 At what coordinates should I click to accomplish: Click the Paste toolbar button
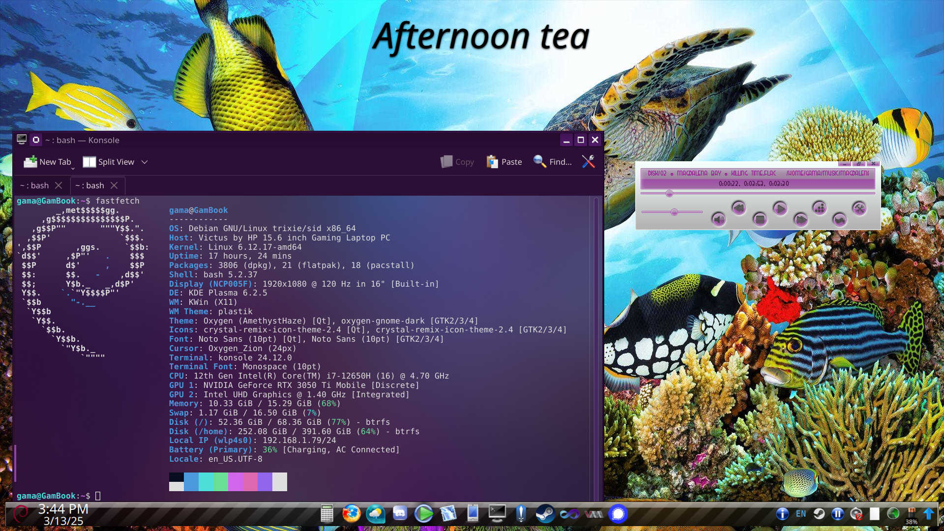[504, 162]
